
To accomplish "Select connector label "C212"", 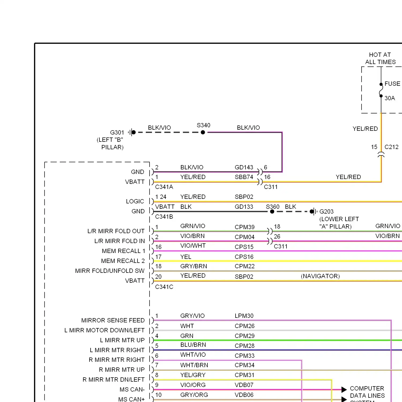I will 392,147.
